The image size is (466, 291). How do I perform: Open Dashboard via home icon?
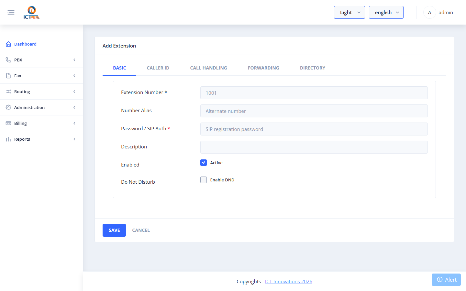(8, 44)
